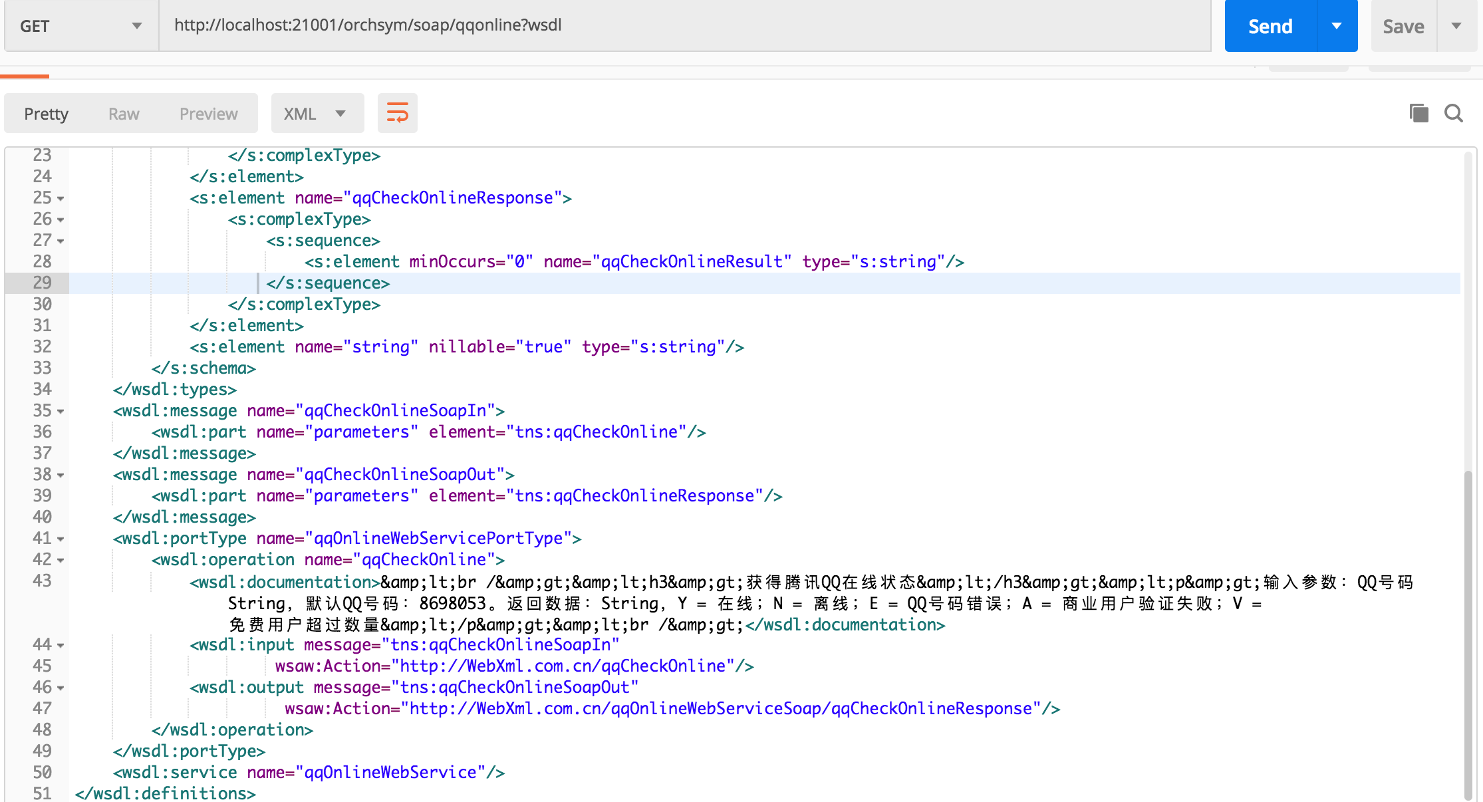Collapse line 35 qqCheckOnlineSoapIn message

pos(61,412)
